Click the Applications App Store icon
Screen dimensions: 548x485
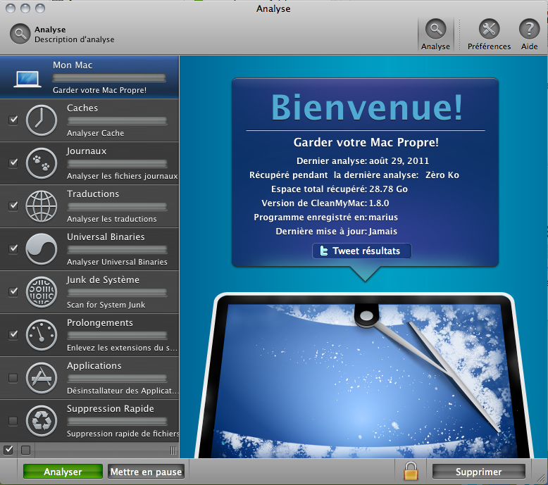coord(42,378)
